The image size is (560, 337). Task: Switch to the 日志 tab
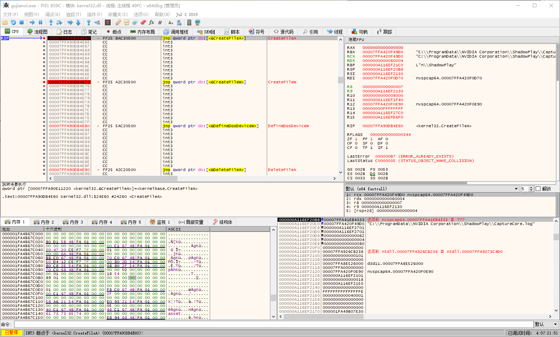64,32
